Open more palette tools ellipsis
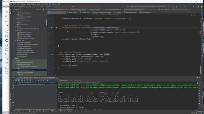204x114 pixels. (x=7, y=77)
